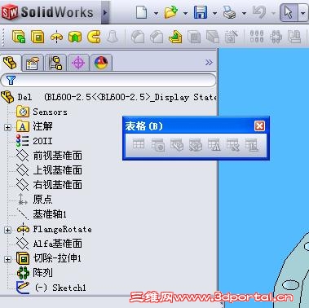Insert Hole Table from 表格 toolbar

pos(157,144)
